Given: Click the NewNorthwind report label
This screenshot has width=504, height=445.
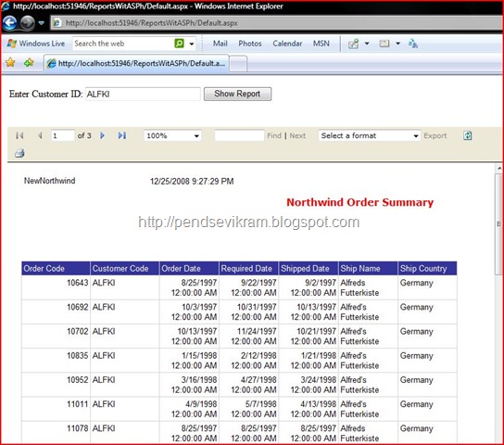Looking at the screenshot, I should pyautogui.click(x=49, y=181).
